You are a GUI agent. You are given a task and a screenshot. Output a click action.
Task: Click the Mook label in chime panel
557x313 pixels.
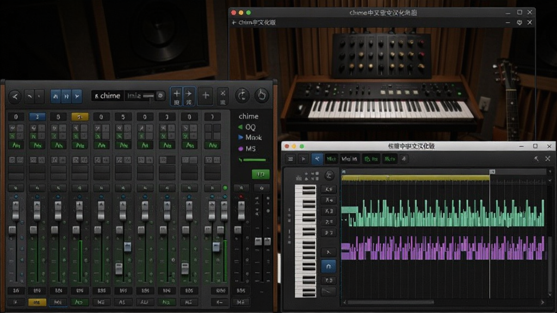click(x=253, y=137)
